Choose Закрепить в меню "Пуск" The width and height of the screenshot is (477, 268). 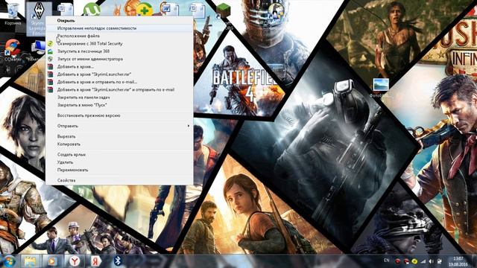pyautogui.click(x=119, y=105)
